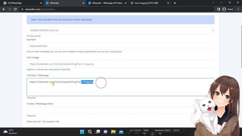Switch to the WhatsApp browser tab
This screenshot has width=242, height=136.
tap(22, 3)
